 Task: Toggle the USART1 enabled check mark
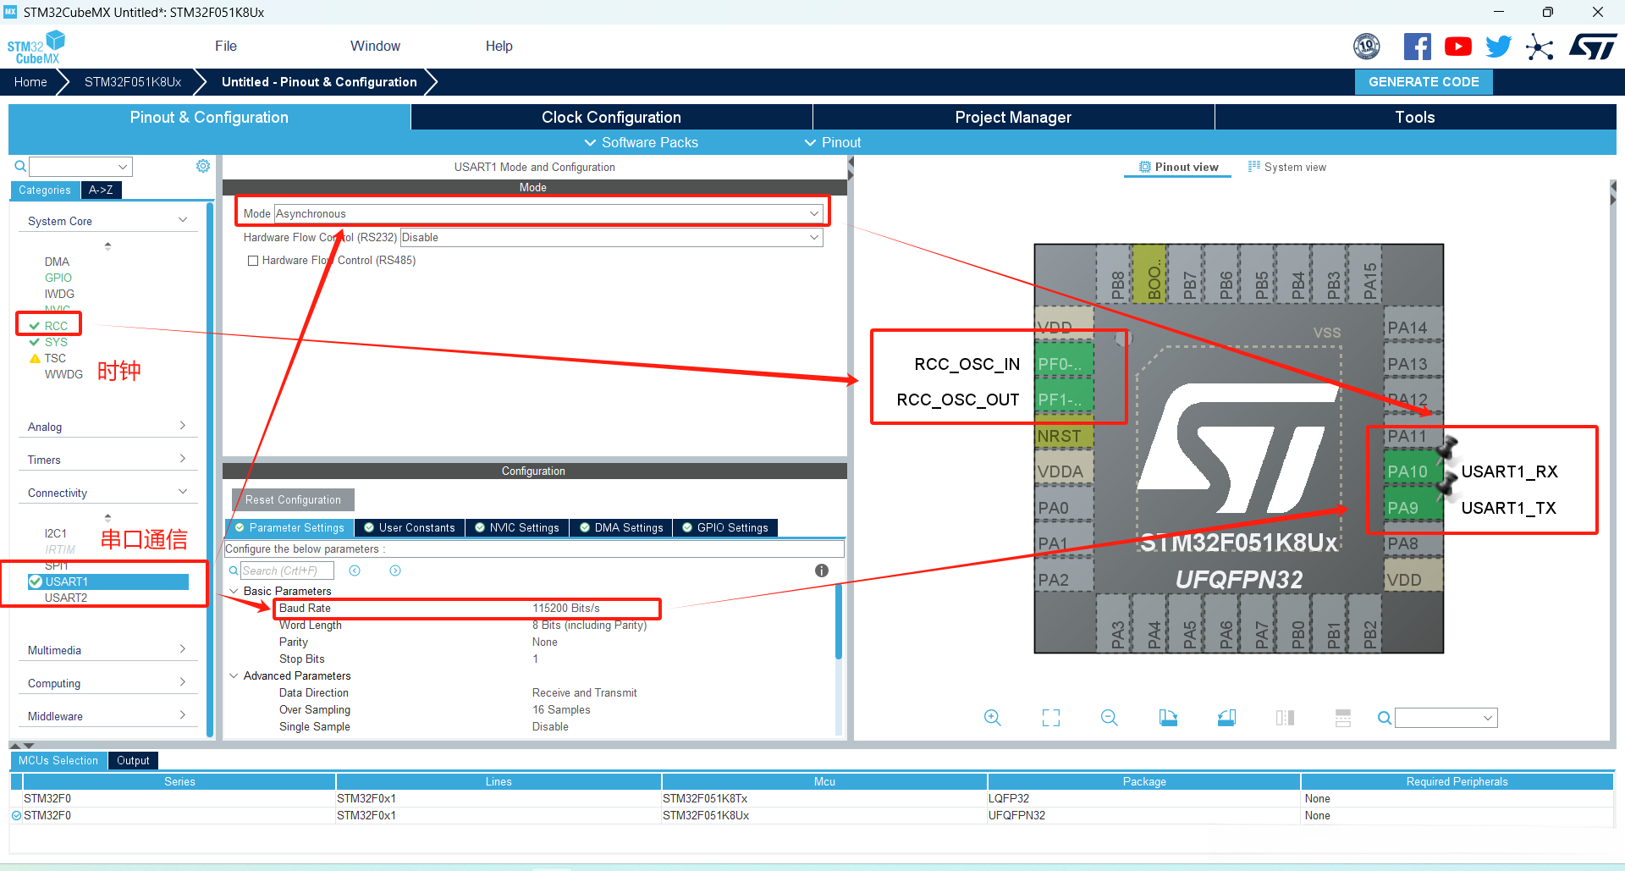36,582
